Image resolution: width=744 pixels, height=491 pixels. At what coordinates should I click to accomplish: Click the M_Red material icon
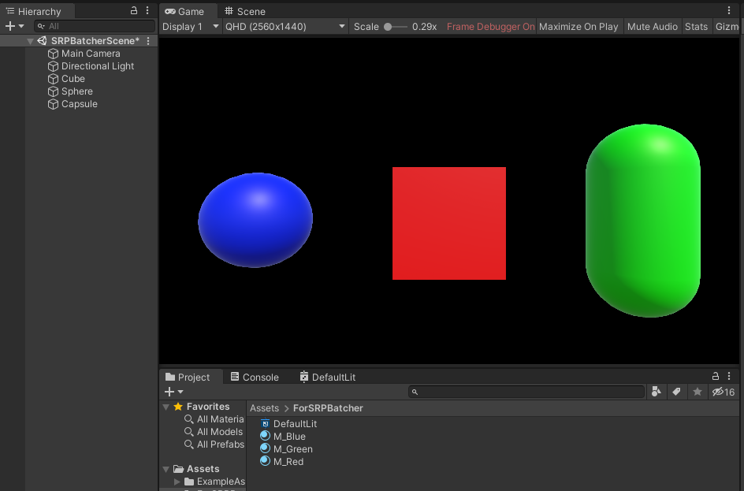(266, 461)
